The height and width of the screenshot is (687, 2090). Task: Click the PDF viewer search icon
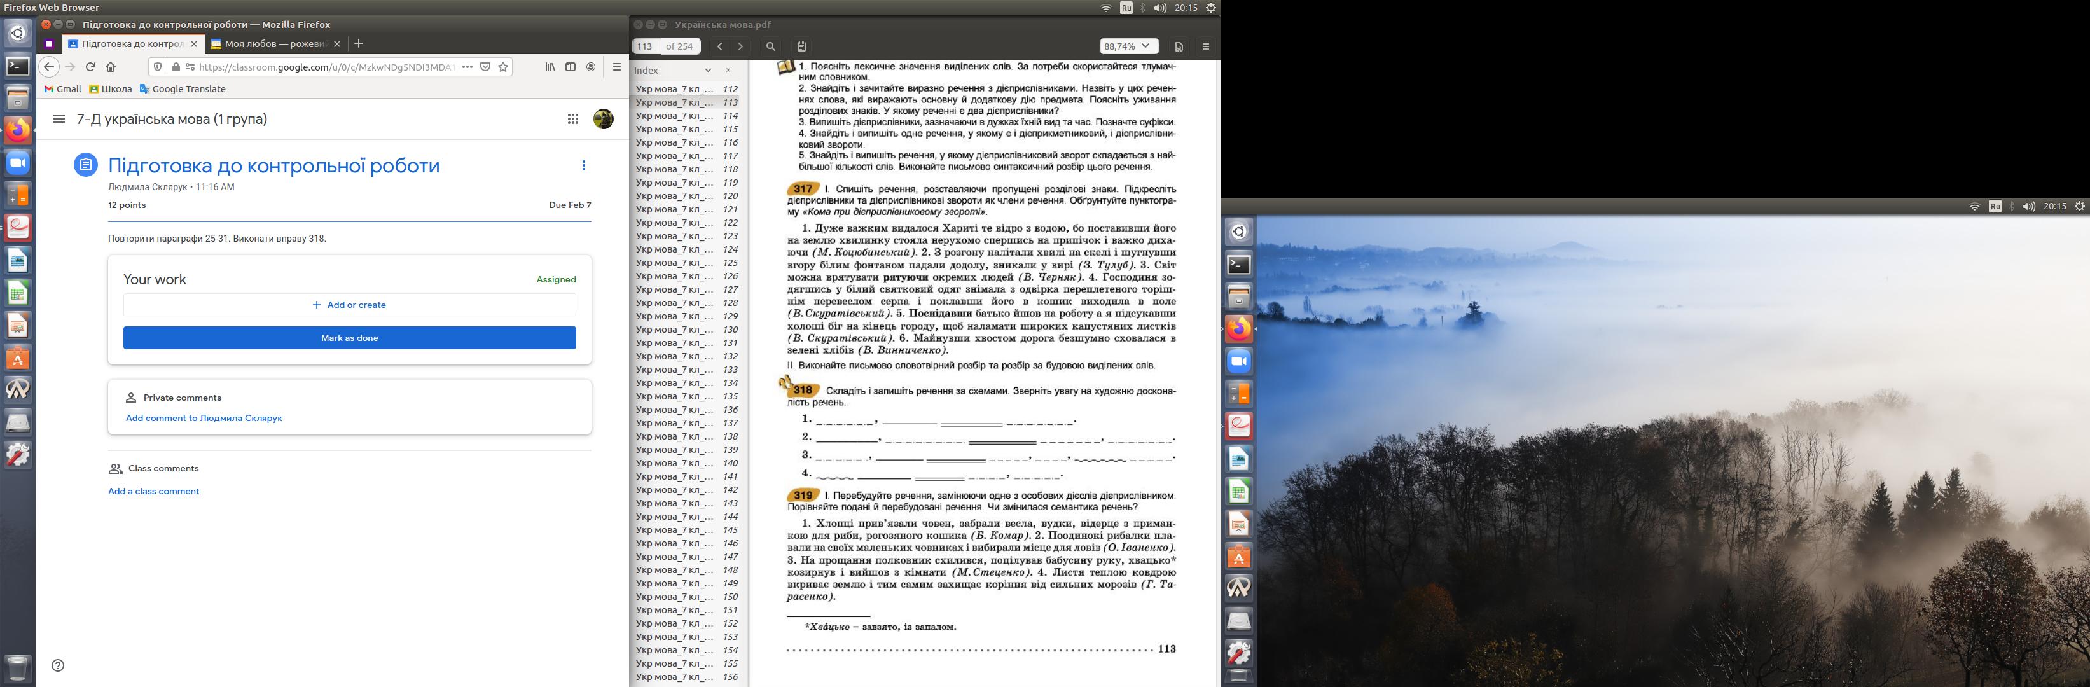[771, 47]
